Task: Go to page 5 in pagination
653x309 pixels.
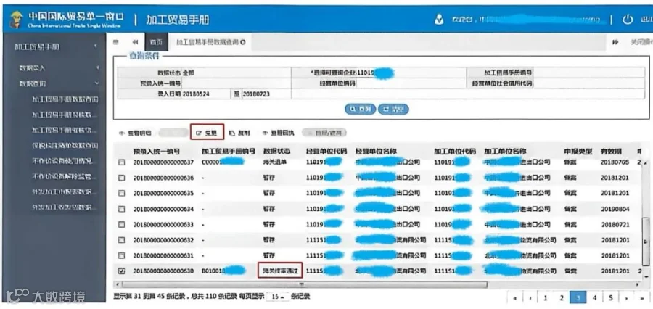Action: [x=610, y=297]
